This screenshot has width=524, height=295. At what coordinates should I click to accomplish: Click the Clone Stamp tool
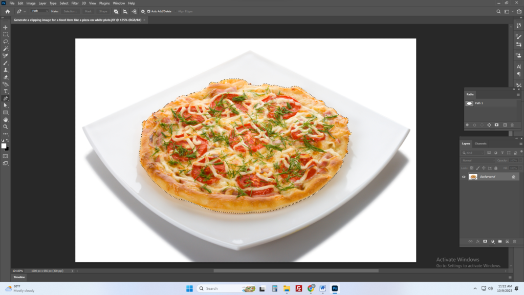[5, 70]
